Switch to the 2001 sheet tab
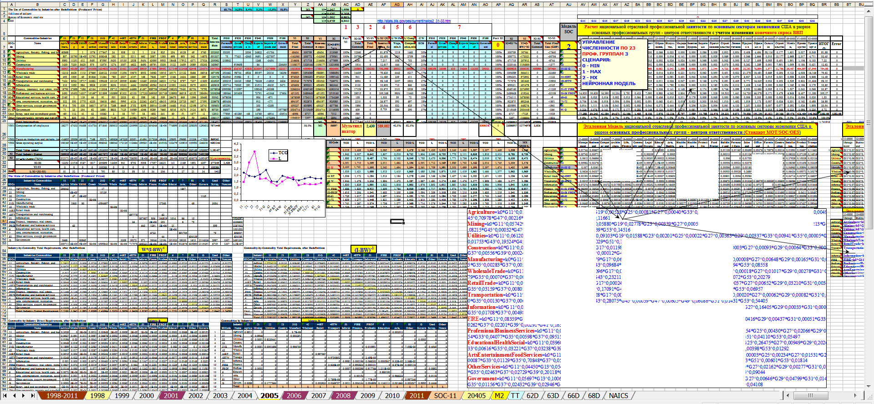Image resolution: width=874 pixels, height=404 pixels. coord(171,396)
